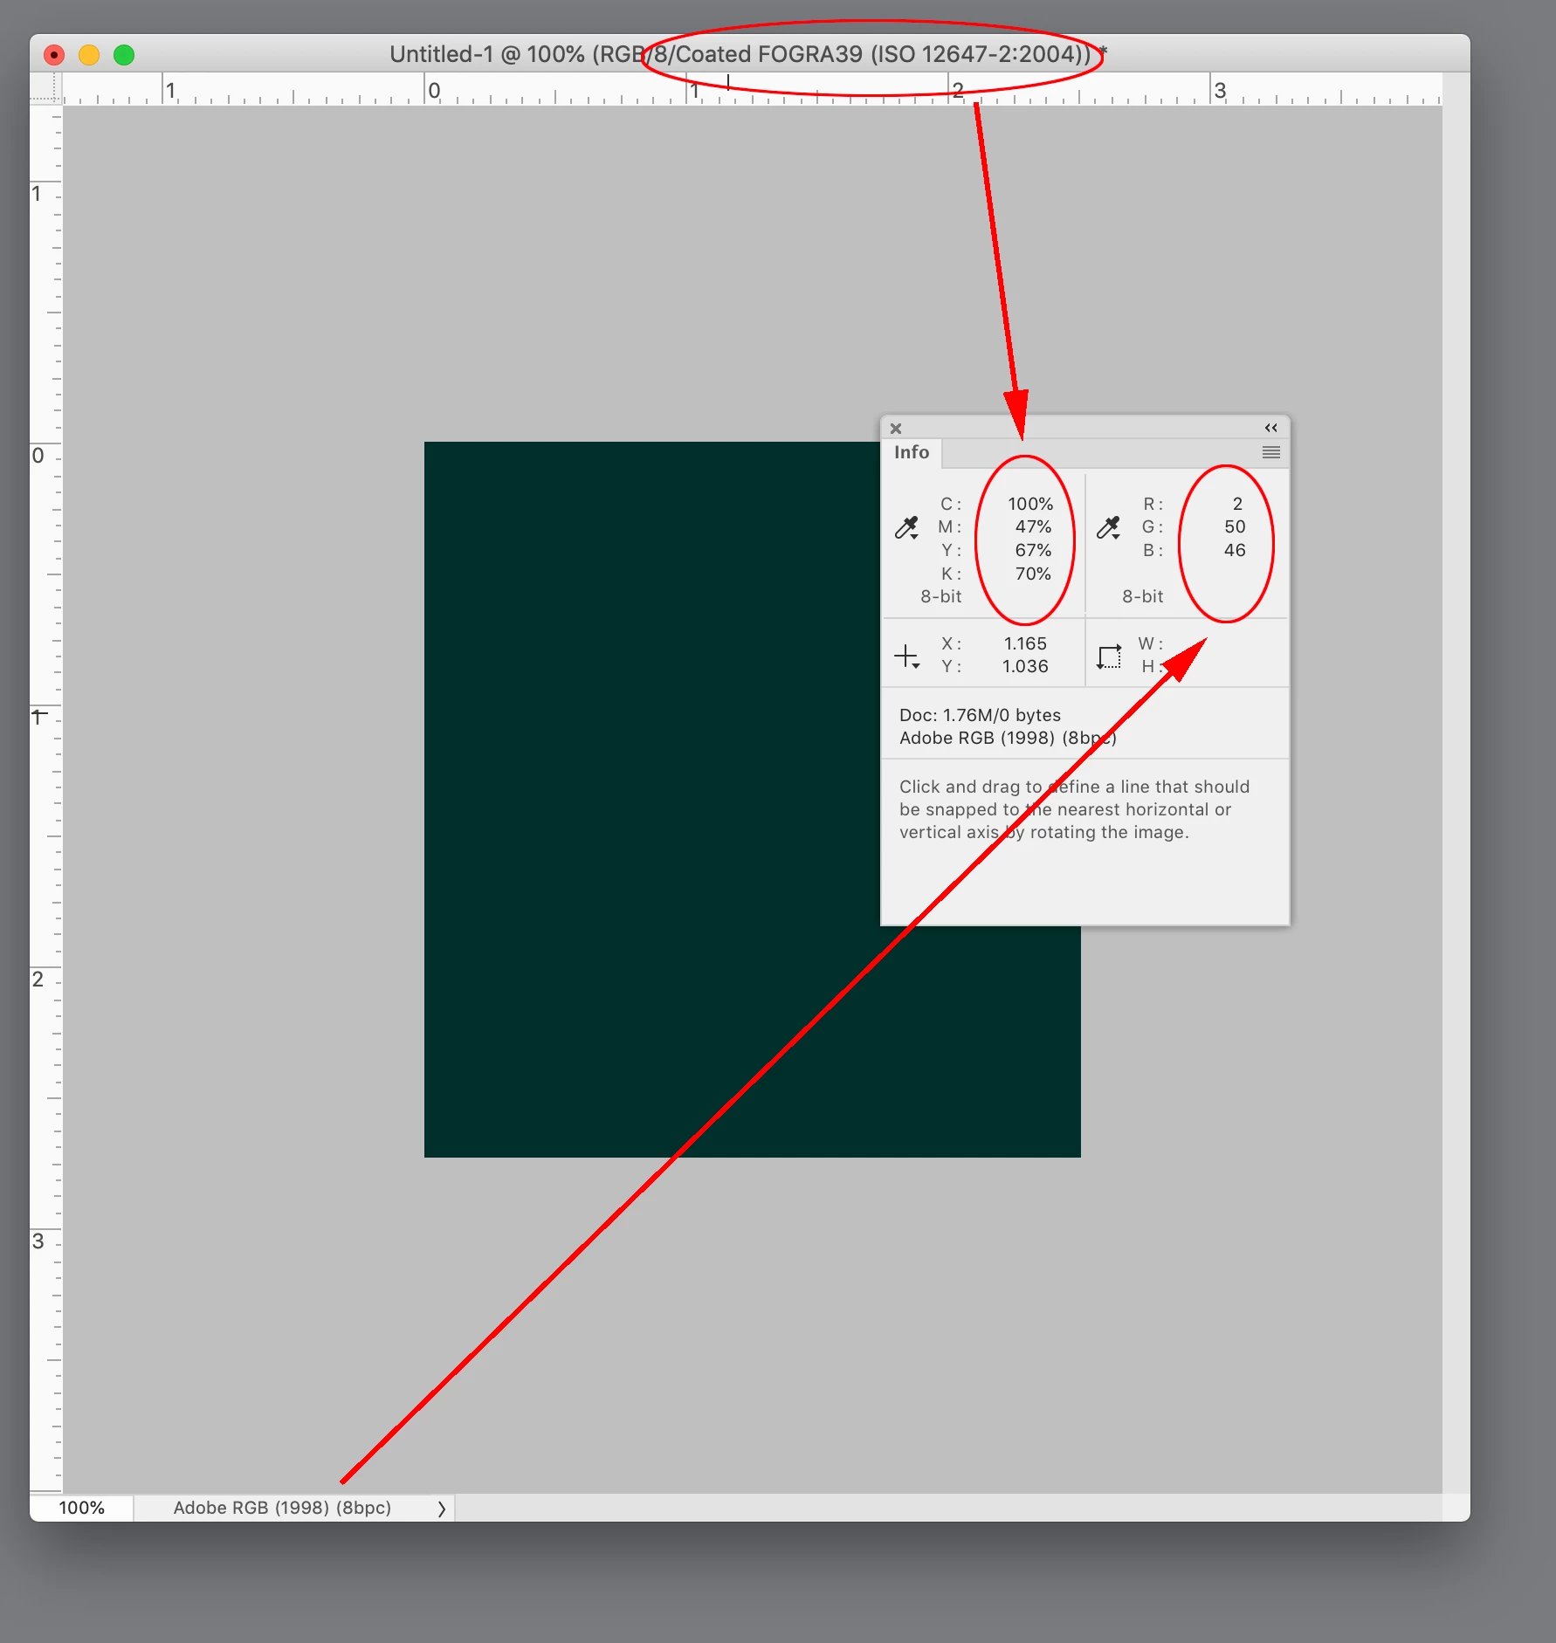1556x1643 pixels.
Task: Click the horizontal ruler at top
Action: click(x=752, y=89)
